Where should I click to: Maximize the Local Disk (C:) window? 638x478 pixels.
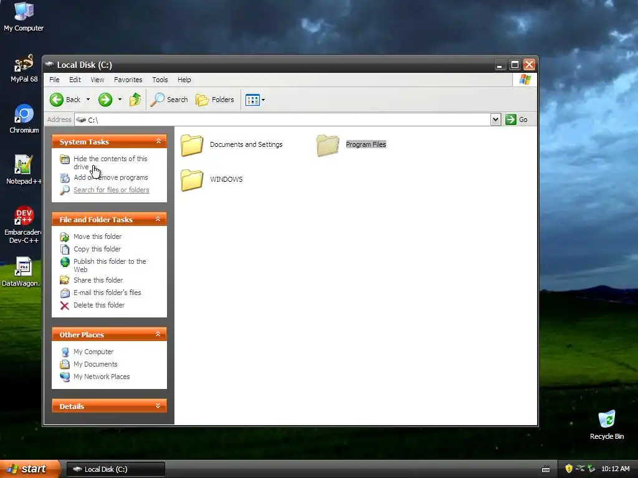pos(515,65)
